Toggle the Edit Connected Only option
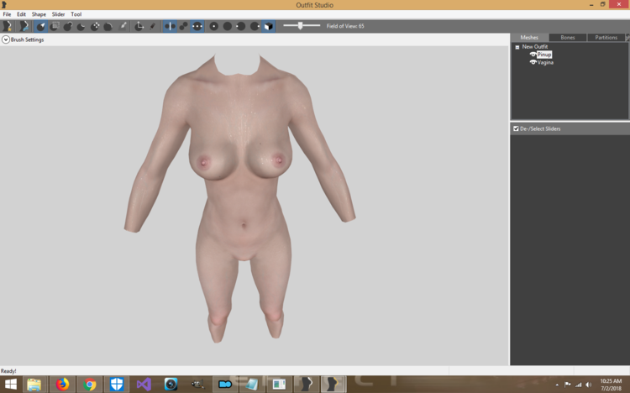Image resolution: width=630 pixels, height=393 pixels. (x=184, y=26)
